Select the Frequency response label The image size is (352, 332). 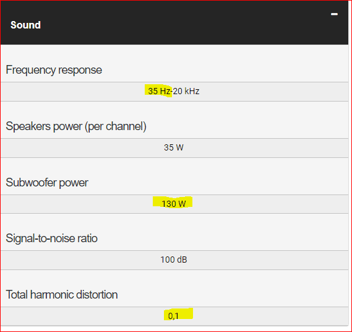[54, 70]
